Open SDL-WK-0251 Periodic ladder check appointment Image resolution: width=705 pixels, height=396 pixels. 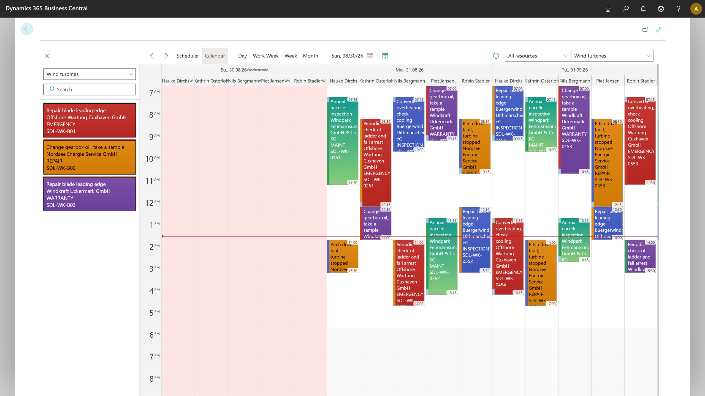coord(376,163)
